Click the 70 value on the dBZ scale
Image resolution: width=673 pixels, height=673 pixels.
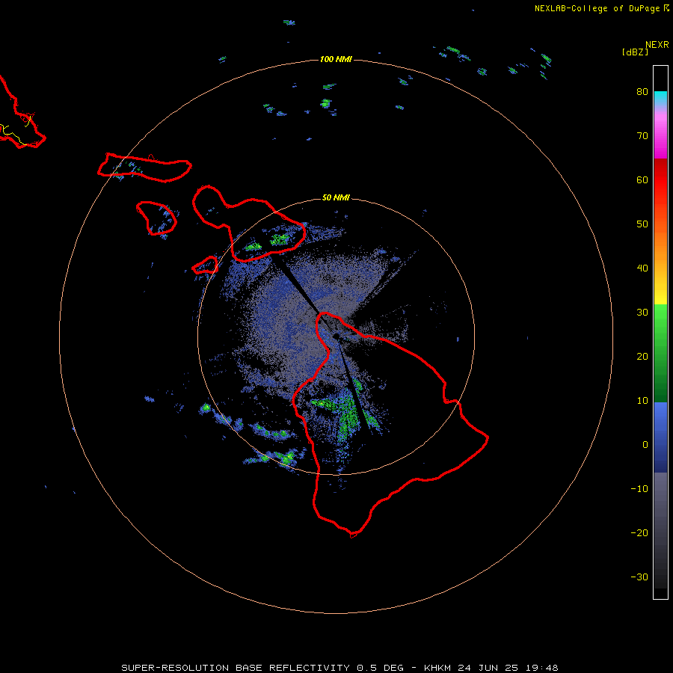click(642, 136)
